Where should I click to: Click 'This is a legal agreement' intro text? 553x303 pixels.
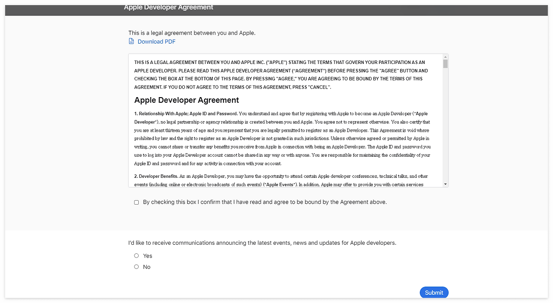(192, 33)
